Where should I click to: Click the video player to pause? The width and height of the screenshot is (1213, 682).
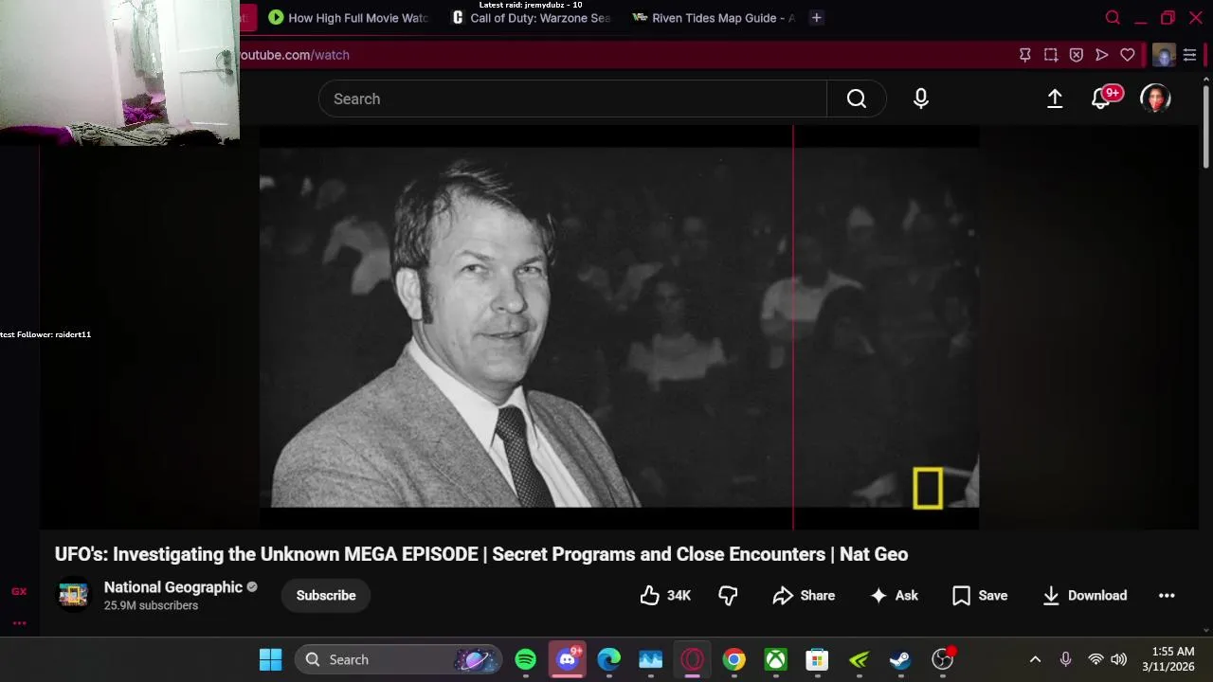pyautogui.click(x=619, y=327)
